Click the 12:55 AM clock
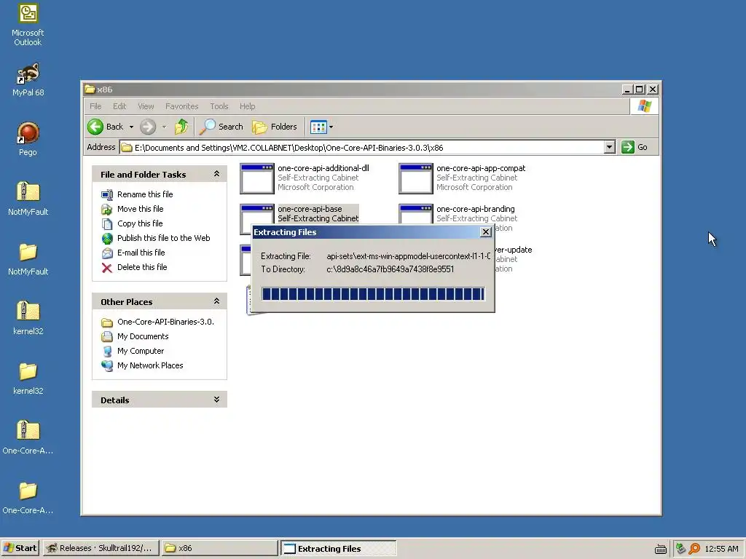 (x=721, y=549)
